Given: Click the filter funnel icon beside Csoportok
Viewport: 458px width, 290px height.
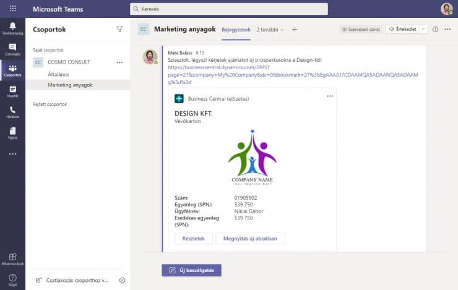Looking at the screenshot, I should pyautogui.click(x=119, y=29).
